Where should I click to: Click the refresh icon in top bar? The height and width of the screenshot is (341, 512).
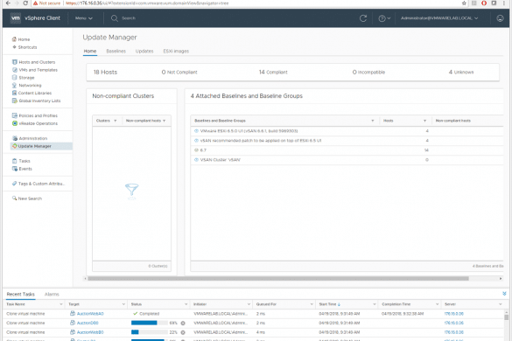click(362, 18)
